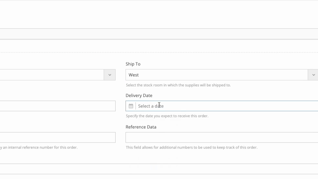Click the 'Delivery Date' label
Screen dimensions: 318x179
139,95
